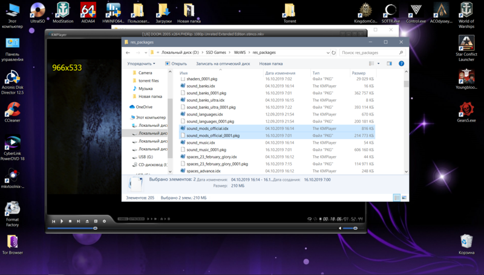484x275 pixels.
Task: Click the Explorer help question mark icon
Action: (x=401, y=63)
